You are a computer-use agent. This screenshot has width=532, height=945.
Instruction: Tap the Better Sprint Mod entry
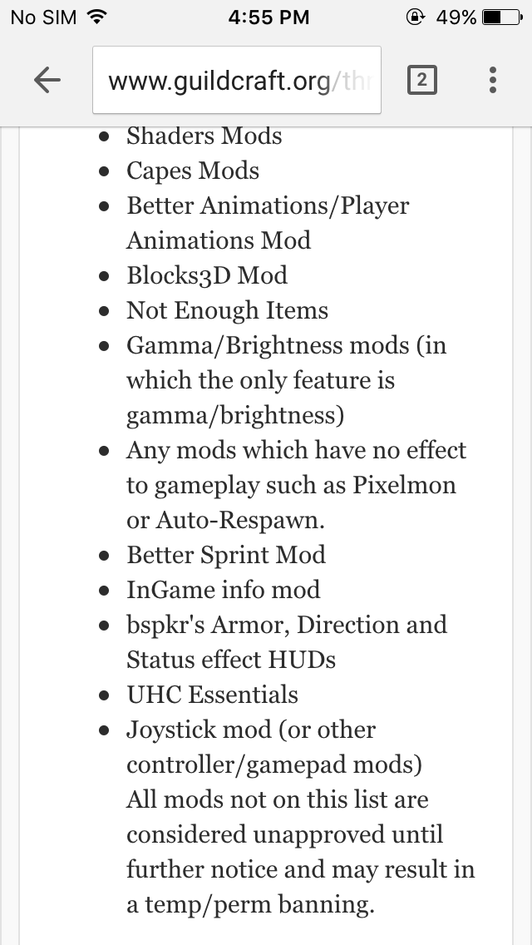(226, 555)
